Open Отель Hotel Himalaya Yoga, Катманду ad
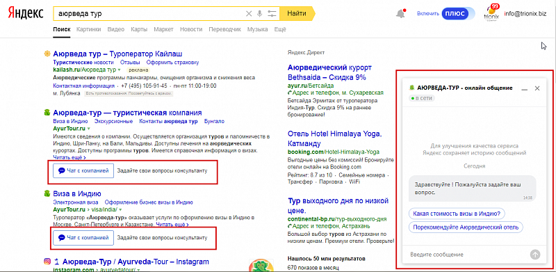556x272 pixels. 335,139
